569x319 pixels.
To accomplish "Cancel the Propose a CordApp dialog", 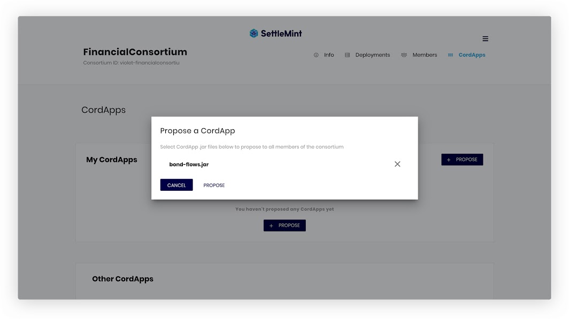I will [x=176, y=185].
